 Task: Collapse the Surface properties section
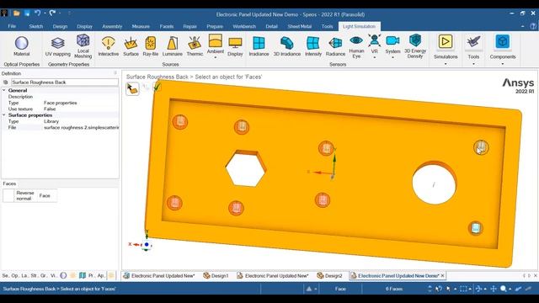click(x=4, y=115)
